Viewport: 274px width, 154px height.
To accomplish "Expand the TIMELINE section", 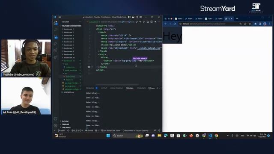I will [x=65, y=124].
